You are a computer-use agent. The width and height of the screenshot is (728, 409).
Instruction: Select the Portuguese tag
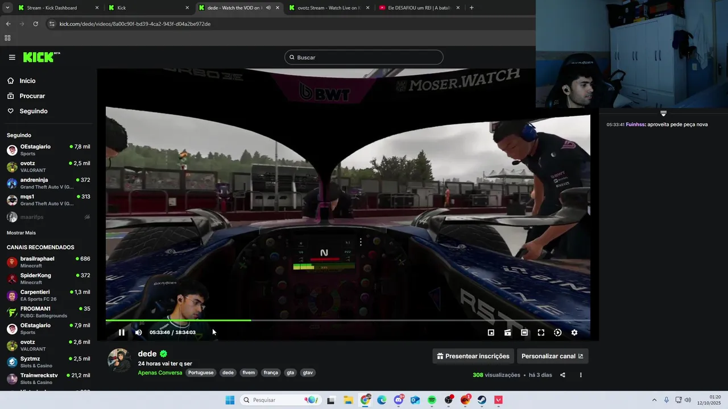click(x=201, y=373)
